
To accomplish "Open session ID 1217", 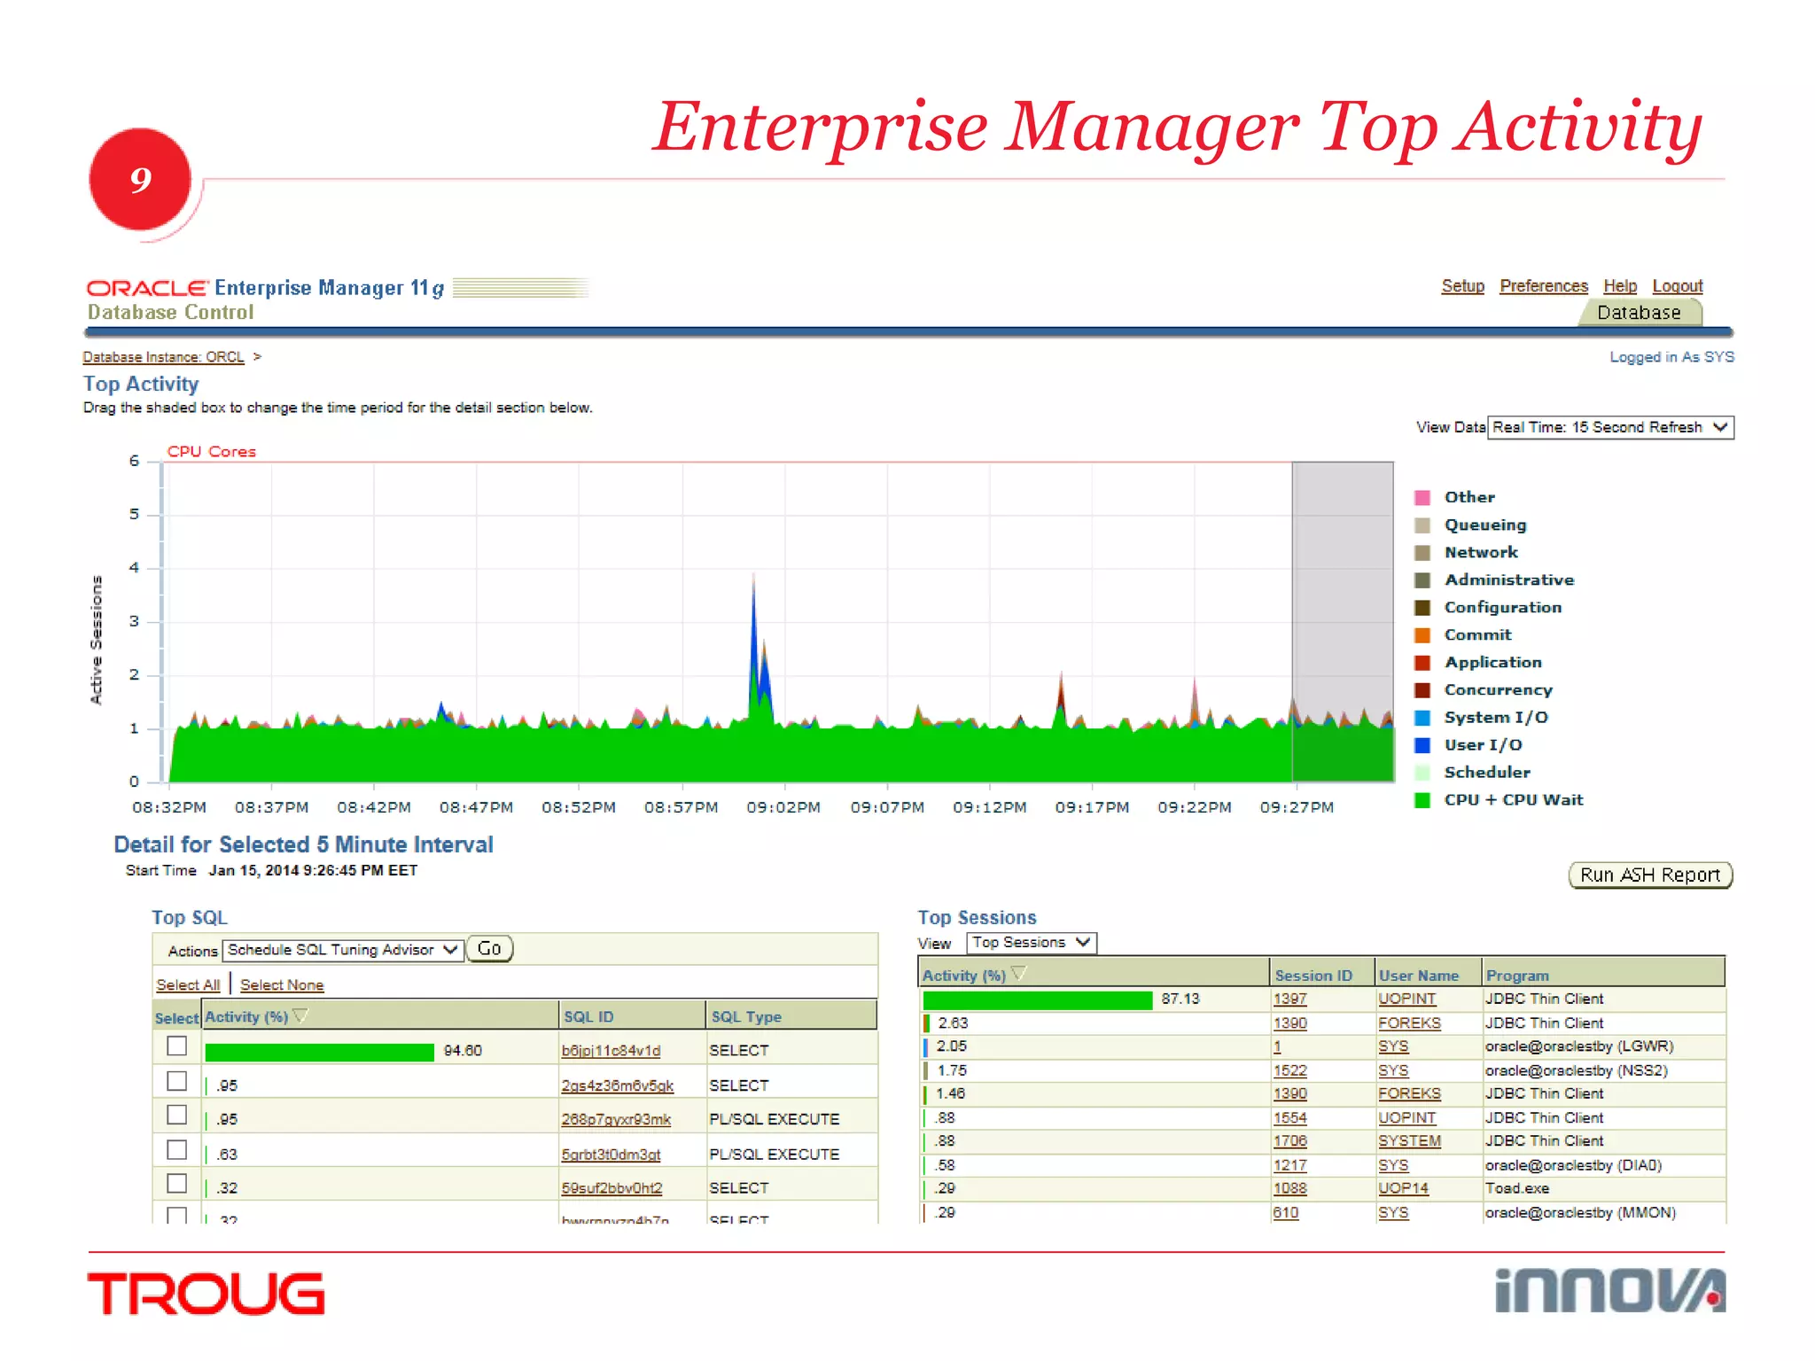I will 1289,1165.
